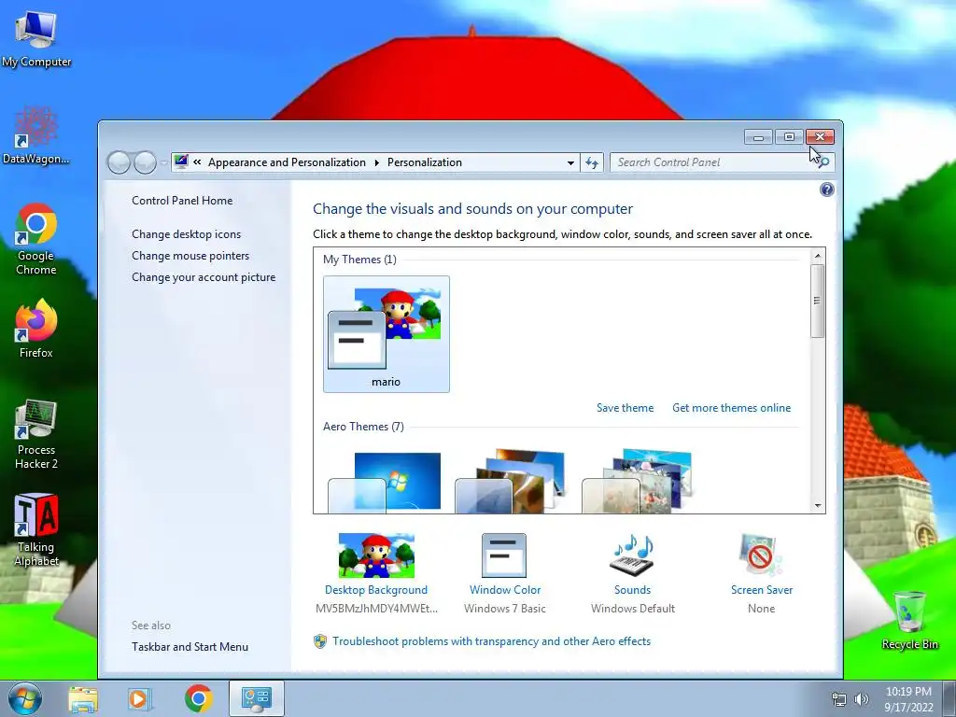Image resolution: width=956 pixels, height=717 pixels.
Task: Select the third Aero theme thumbnail
Action: coord(638,482)
